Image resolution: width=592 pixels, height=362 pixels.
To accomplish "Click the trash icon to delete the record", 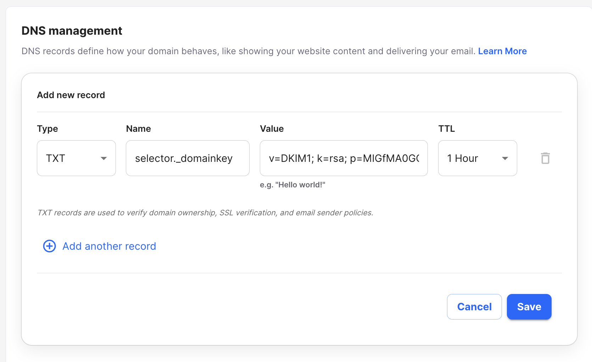I will pos(545,158).
